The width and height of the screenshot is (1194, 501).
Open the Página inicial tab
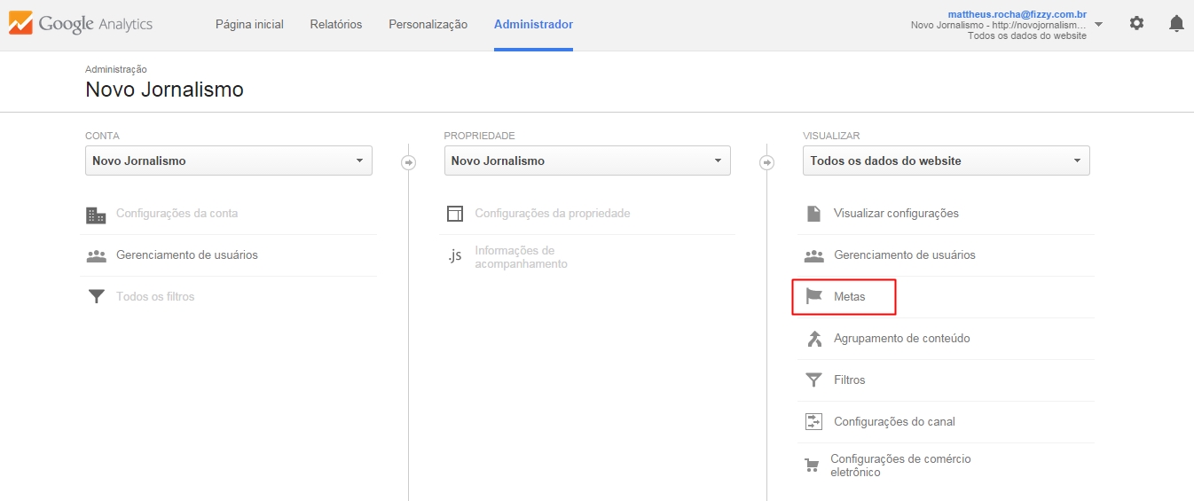click(249, 25)
